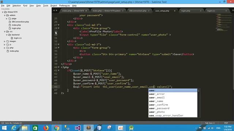Choose user_error from autocomplete list
The height and width of the screenshot is (131, 234).
pyautogui.click(x=173, y=94)
